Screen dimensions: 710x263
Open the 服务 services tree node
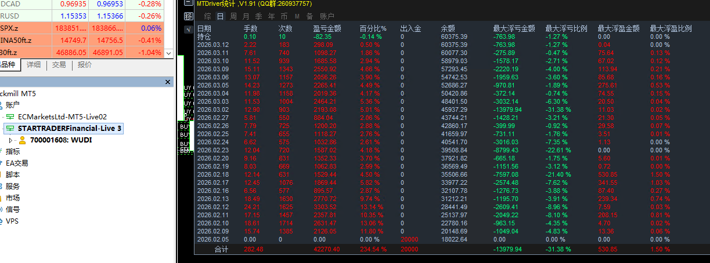click(13, 186)
